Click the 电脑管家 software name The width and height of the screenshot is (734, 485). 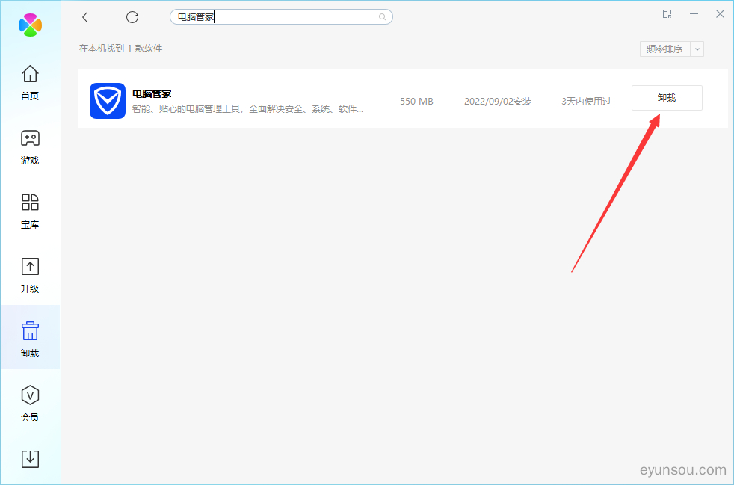[152, 93]
